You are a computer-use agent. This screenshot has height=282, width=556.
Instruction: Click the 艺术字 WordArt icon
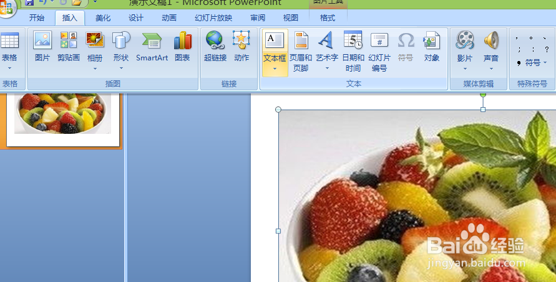click(x=326, y=40)
